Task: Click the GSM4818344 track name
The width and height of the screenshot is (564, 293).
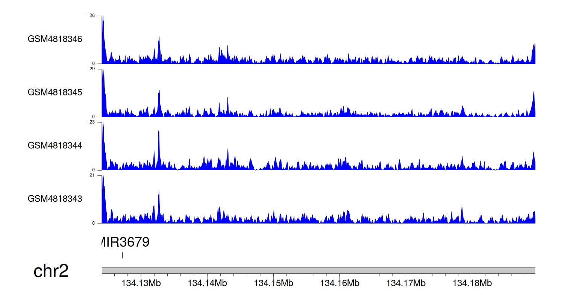Action: click(x=55, y=145)
